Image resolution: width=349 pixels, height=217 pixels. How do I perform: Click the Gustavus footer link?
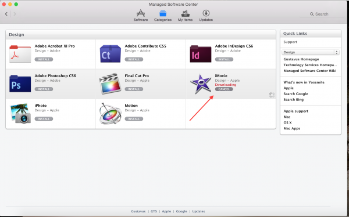138,211
